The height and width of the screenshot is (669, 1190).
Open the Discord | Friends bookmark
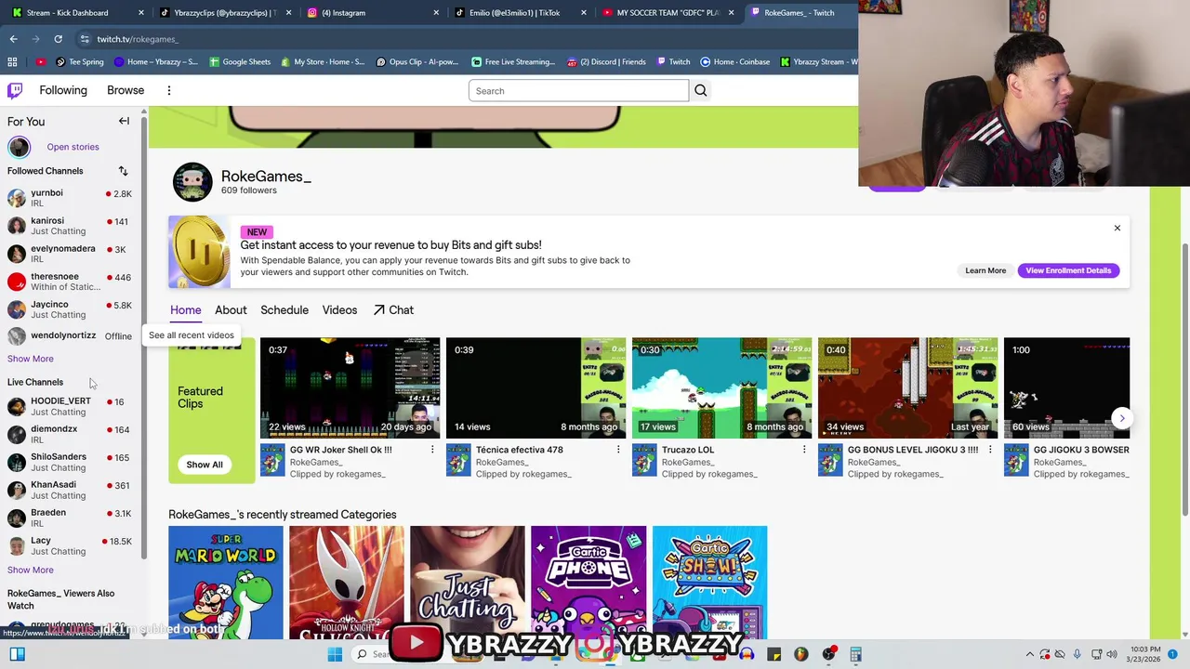(x=605, y=62)
